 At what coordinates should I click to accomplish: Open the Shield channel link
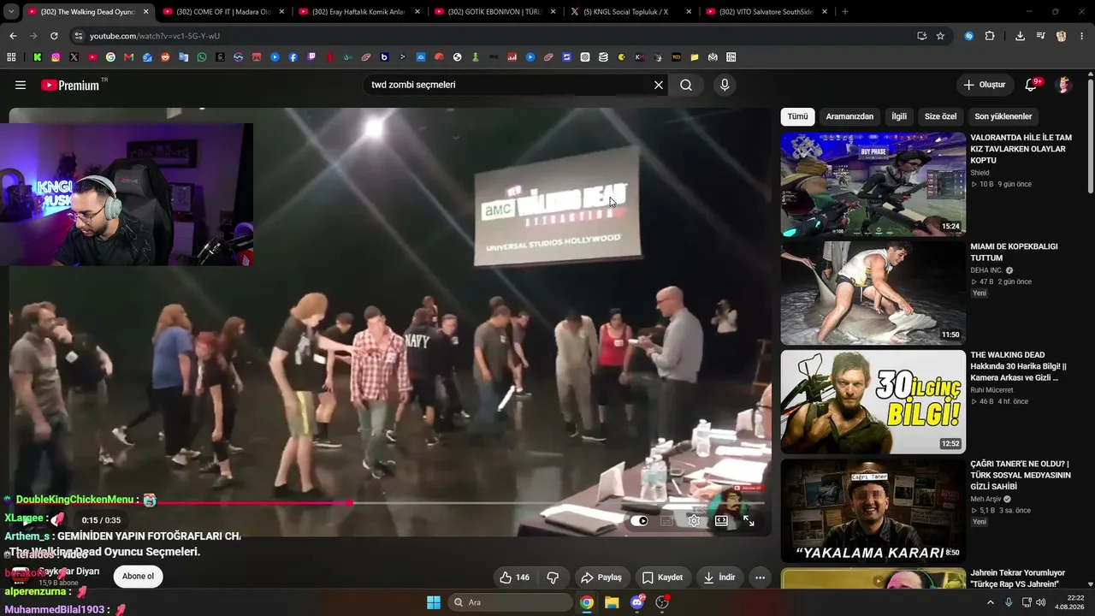980,173
